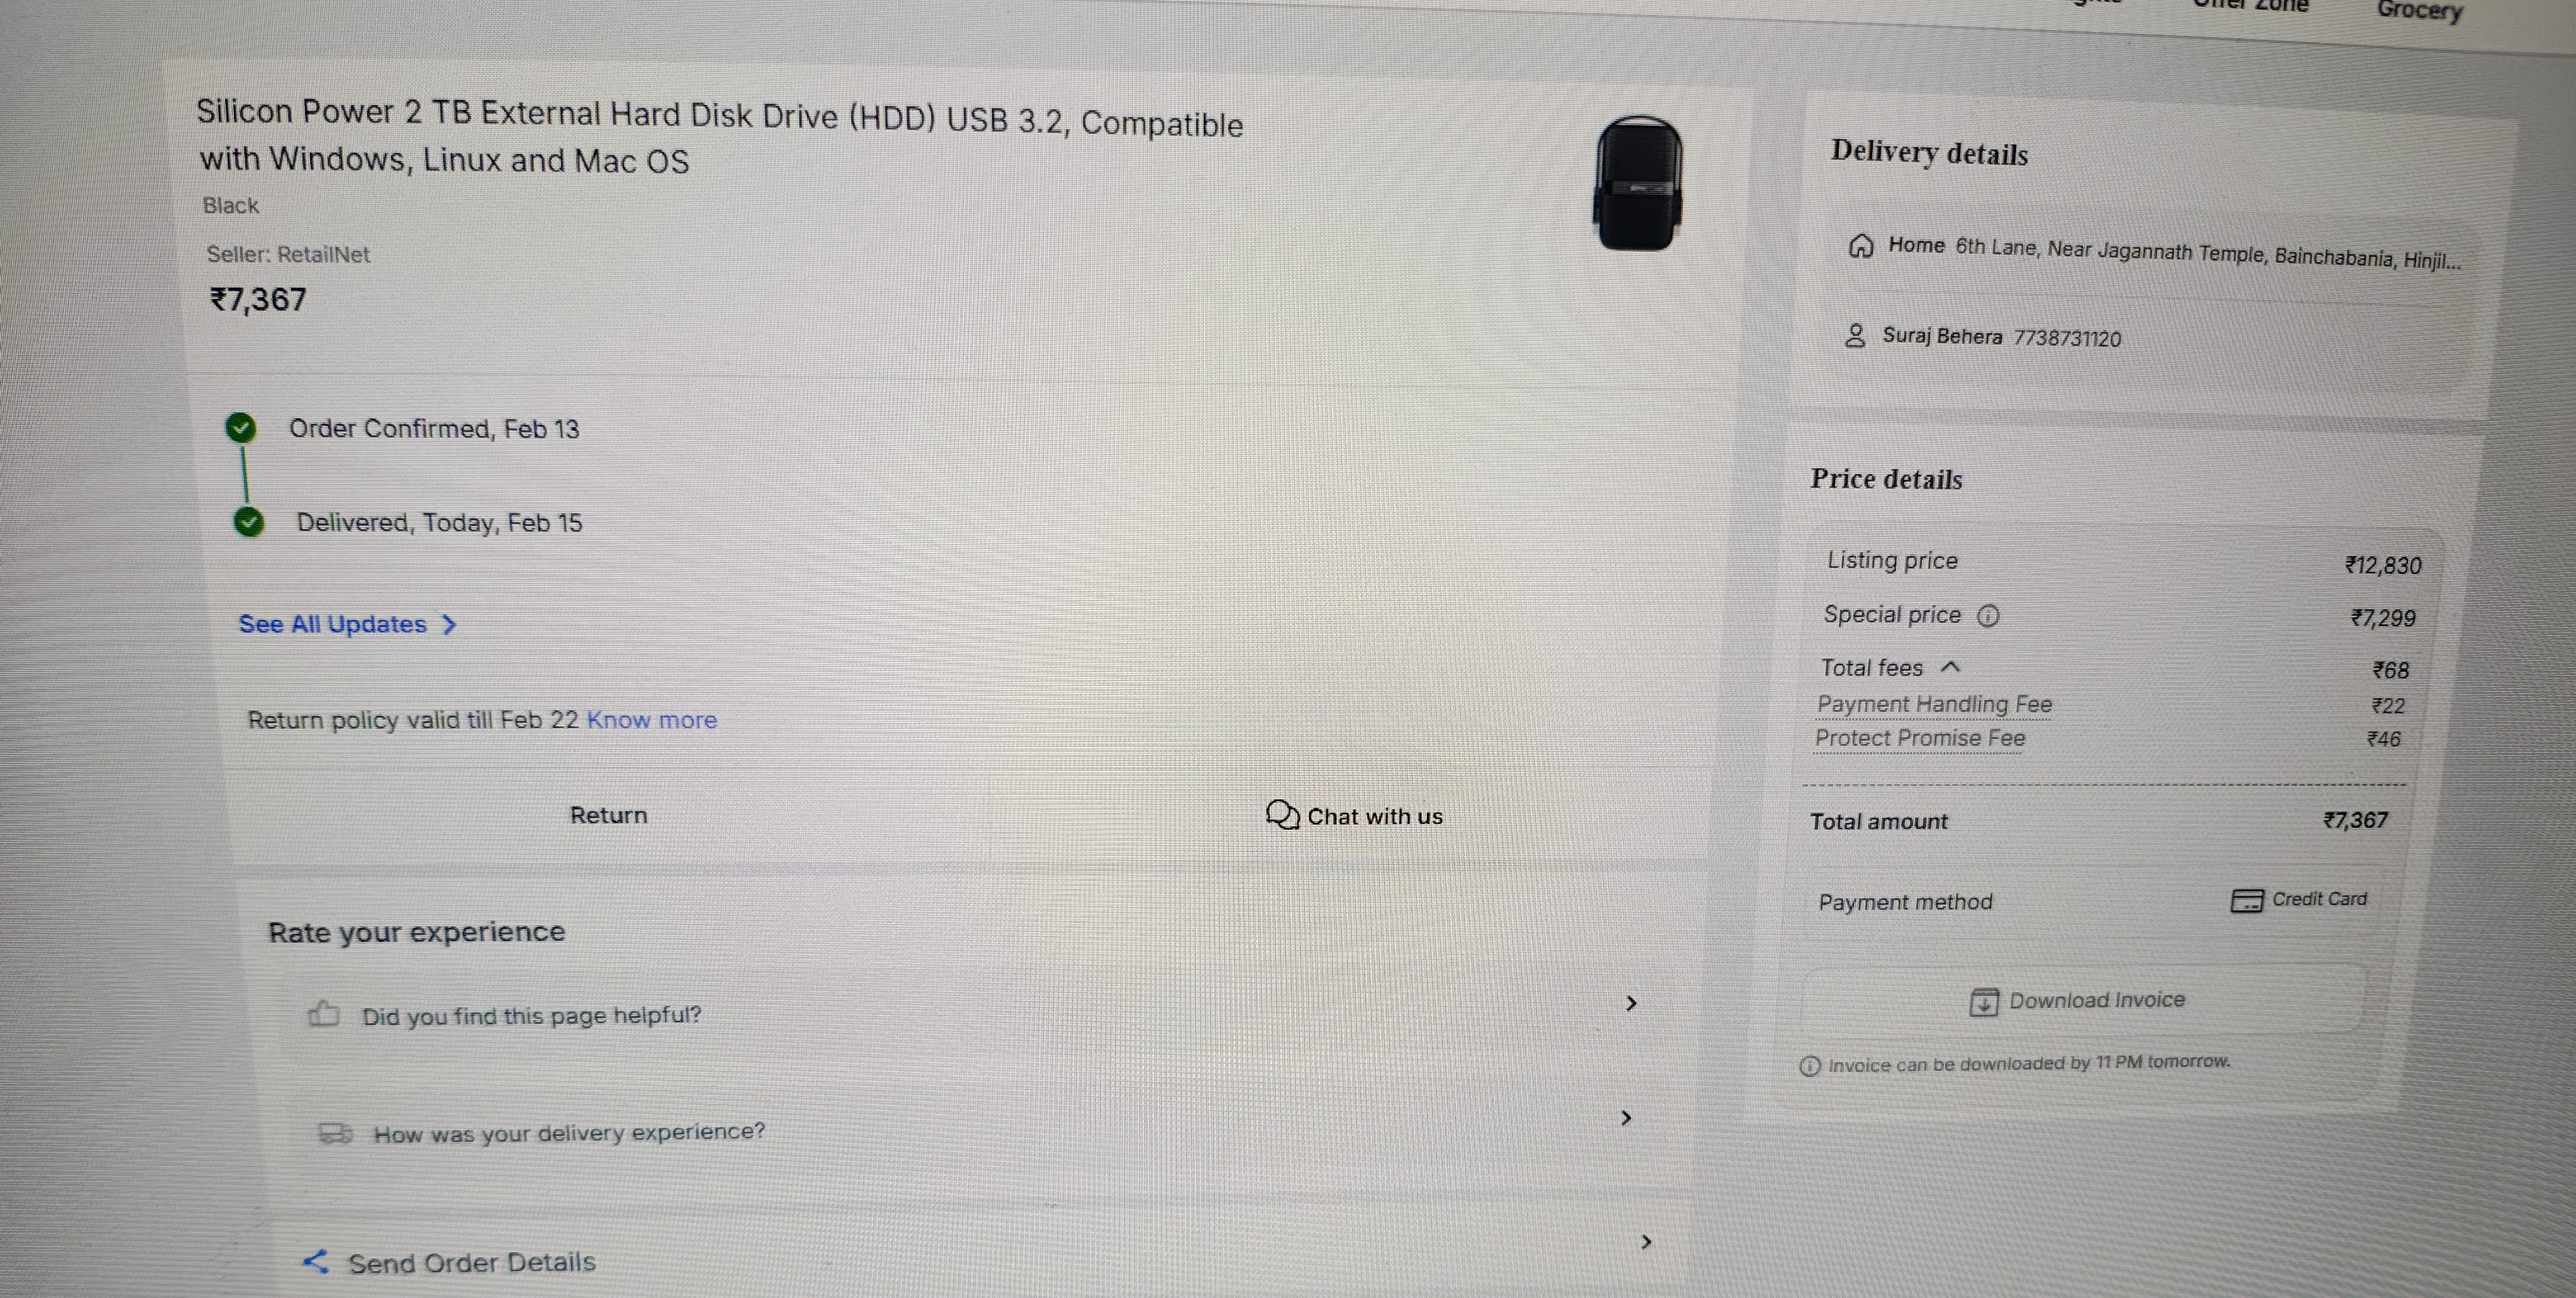Click the delivery truck icon

335,1133
